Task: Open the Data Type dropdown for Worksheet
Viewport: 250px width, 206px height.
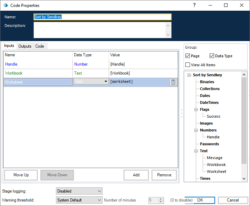Action: (x=106, y=82)
